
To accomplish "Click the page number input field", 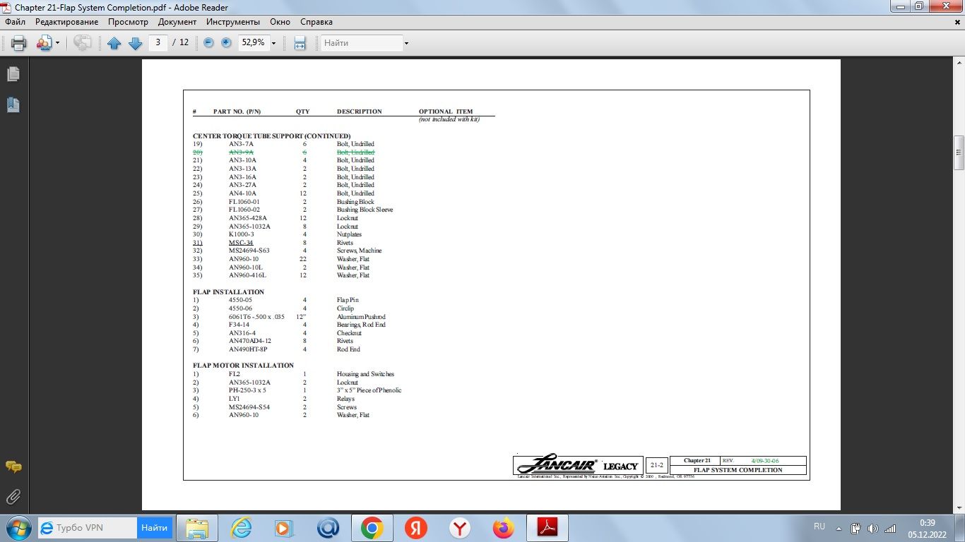I will 158,42.
